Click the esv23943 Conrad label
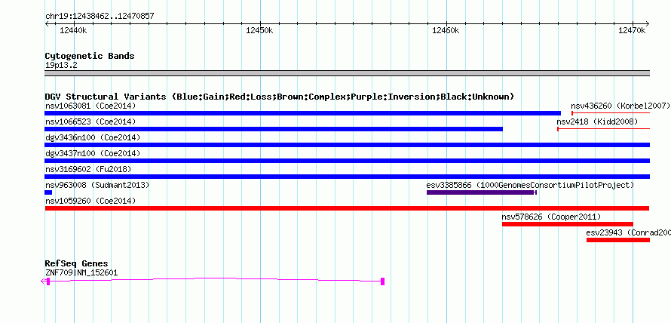The height and width of the screenshot is (323, 671). (628, 232)
